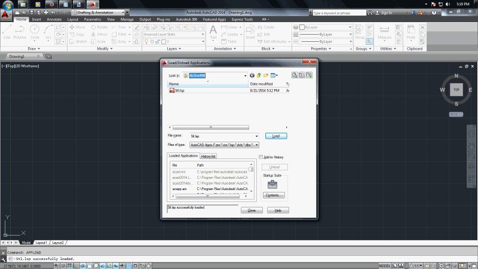This screenshot has height=269, width=478.
Task: Switch to the History list tab
Action: point(208,156)
